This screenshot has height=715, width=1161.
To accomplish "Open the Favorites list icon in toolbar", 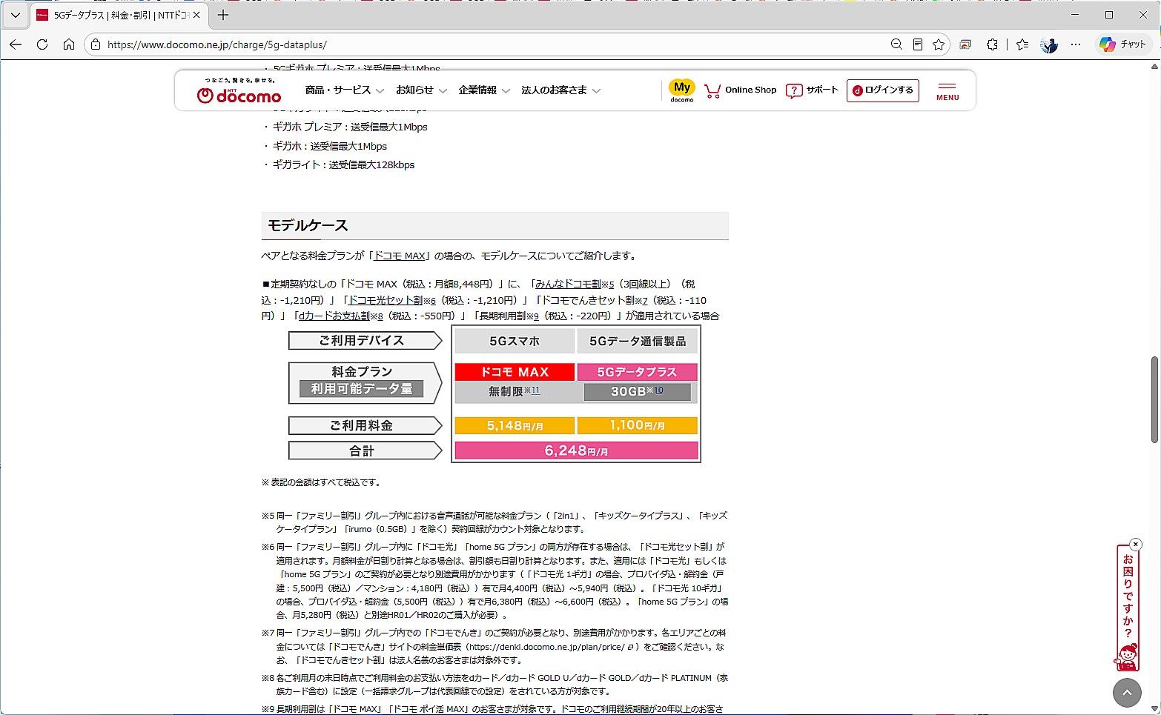I will tap(1022, 44).
